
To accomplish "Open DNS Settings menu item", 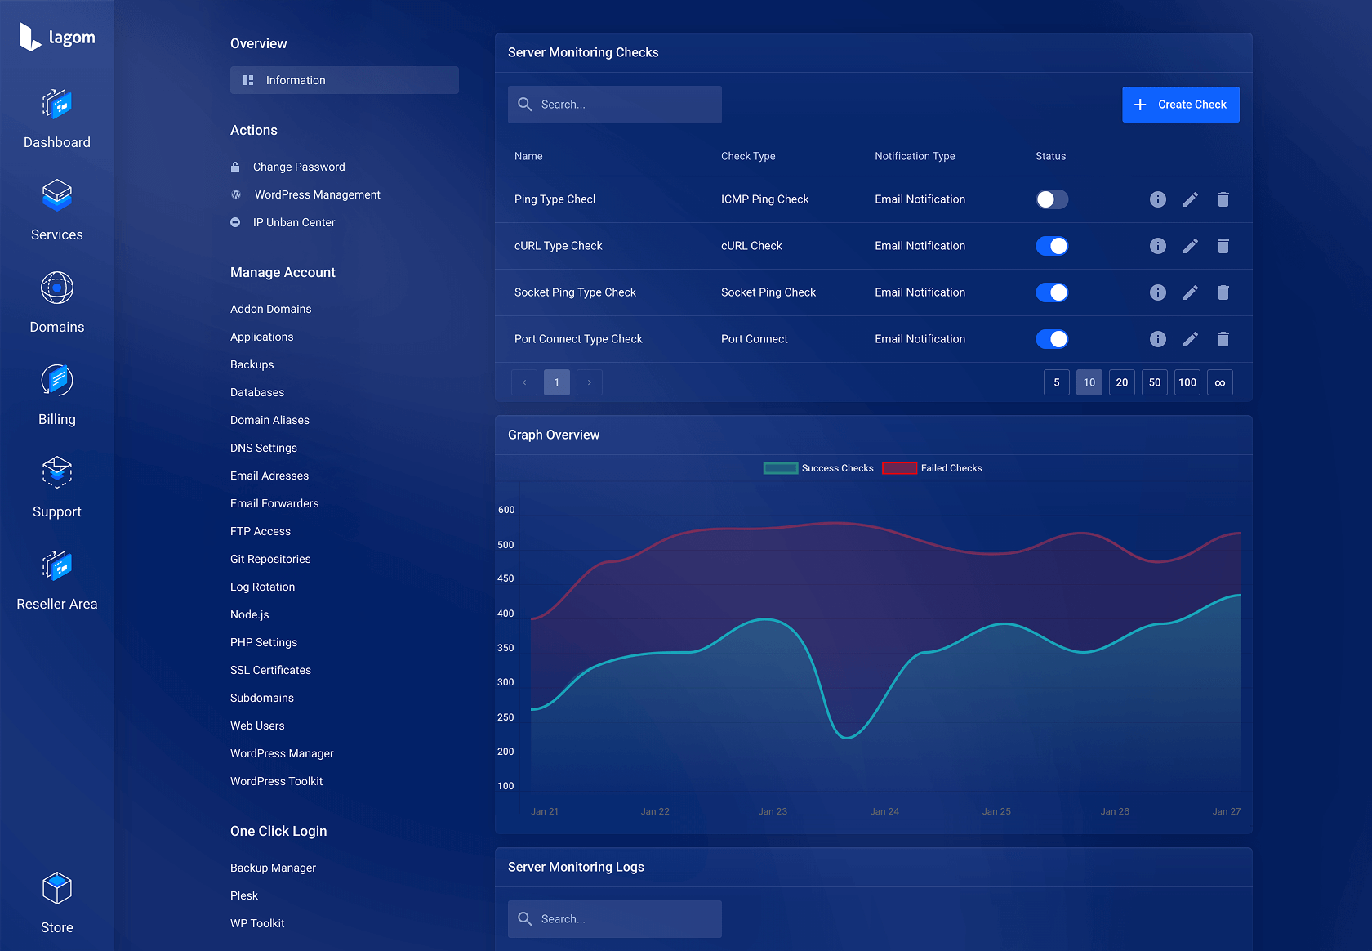I will point(264,448).
